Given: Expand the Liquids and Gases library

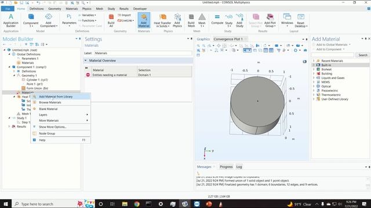Looking at the screenshot, I should point(314,78).
